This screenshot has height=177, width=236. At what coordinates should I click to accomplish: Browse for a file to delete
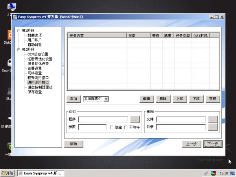pyautogui.click(x=213, y=120)
